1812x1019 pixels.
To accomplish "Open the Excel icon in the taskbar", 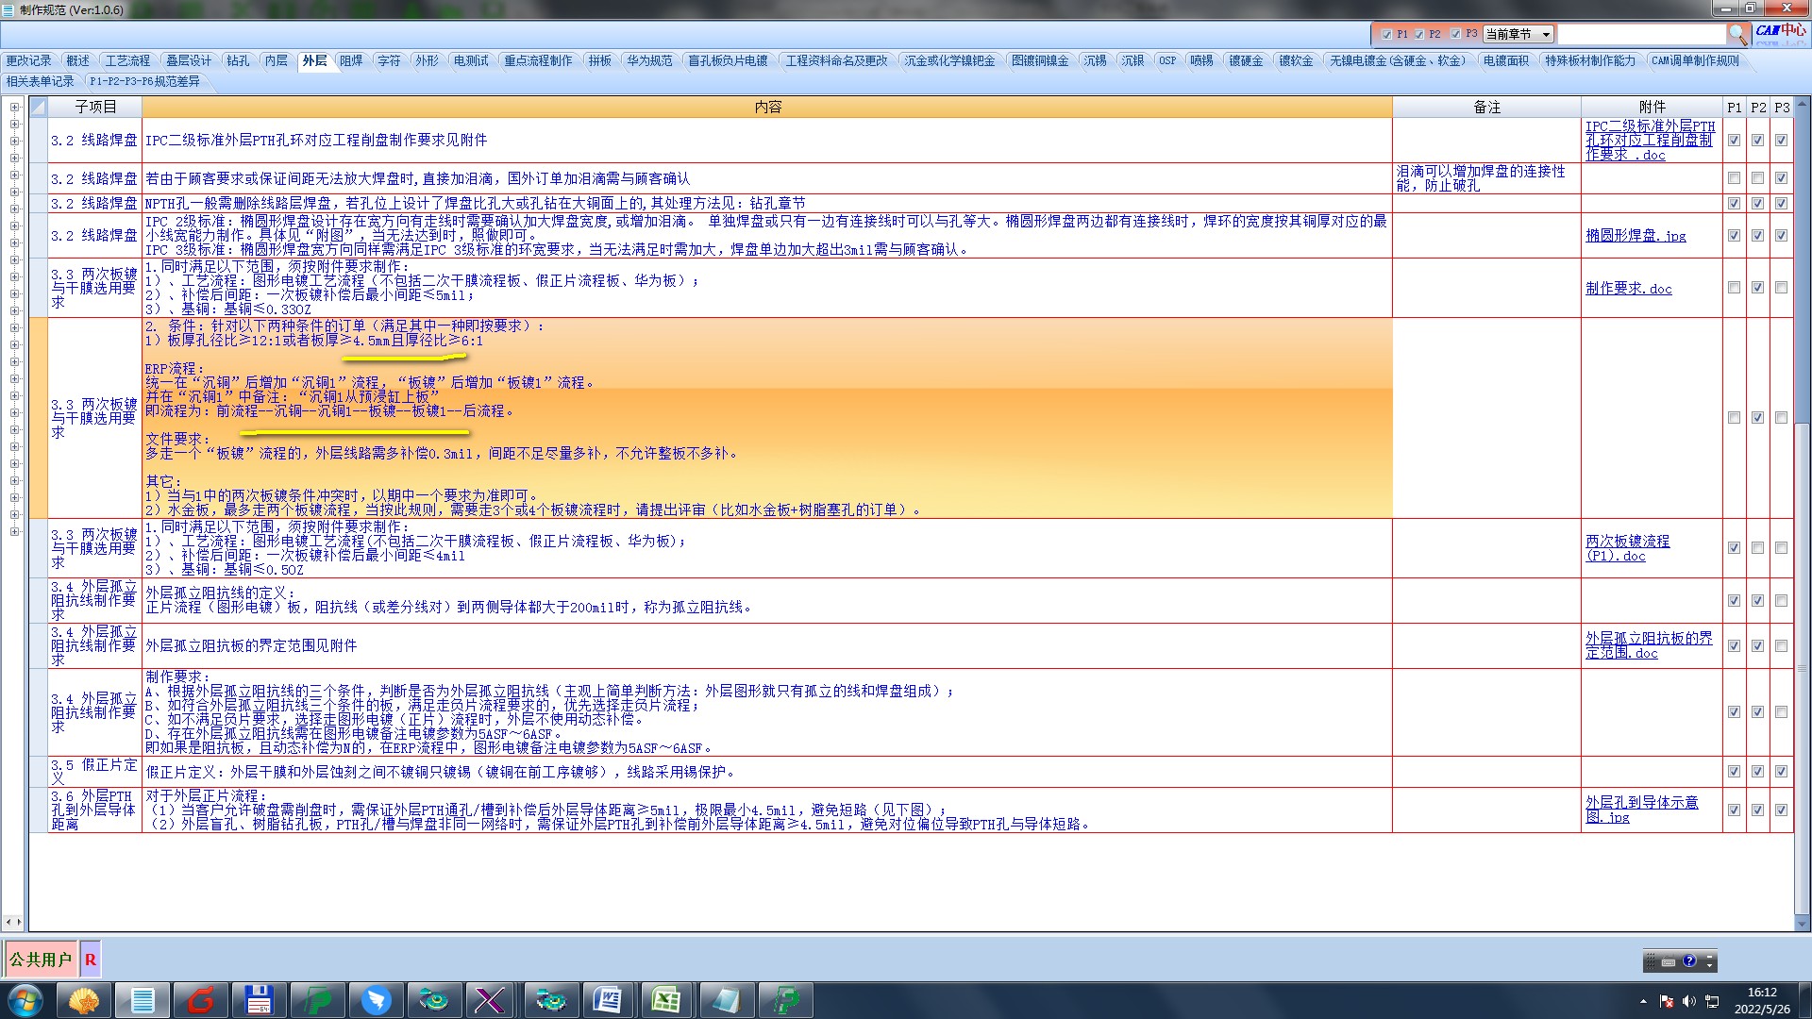I will tap(666, 1000).
